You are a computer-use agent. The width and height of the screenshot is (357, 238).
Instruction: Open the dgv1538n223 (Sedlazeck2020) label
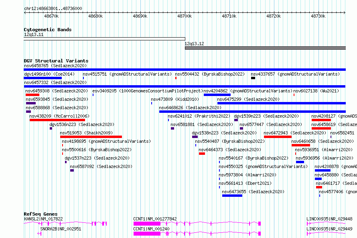pyautogui.click(x=224, y=133)
